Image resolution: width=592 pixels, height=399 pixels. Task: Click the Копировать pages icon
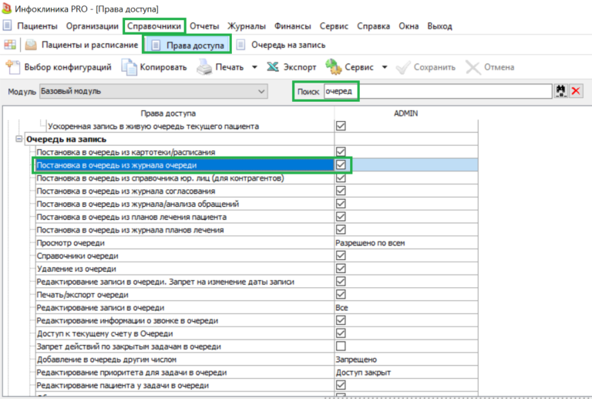pyautogui.click(x=129, y=67)
